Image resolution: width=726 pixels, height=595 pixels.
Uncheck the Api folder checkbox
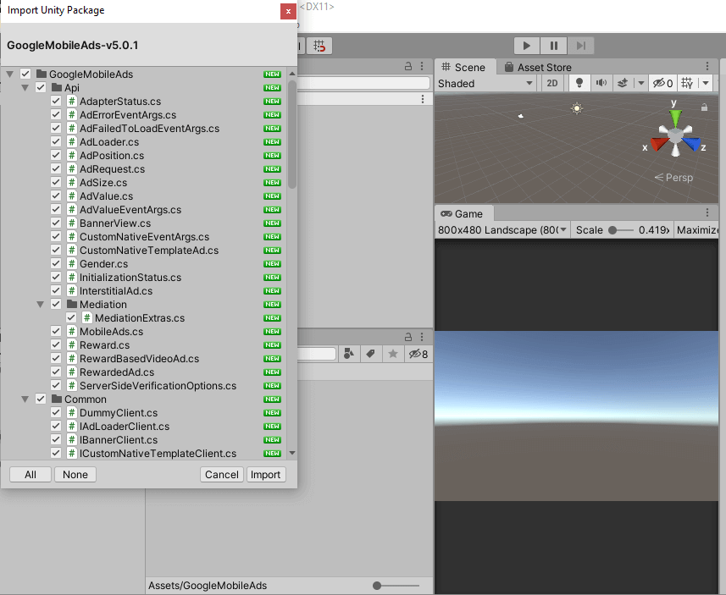(41, 87)
